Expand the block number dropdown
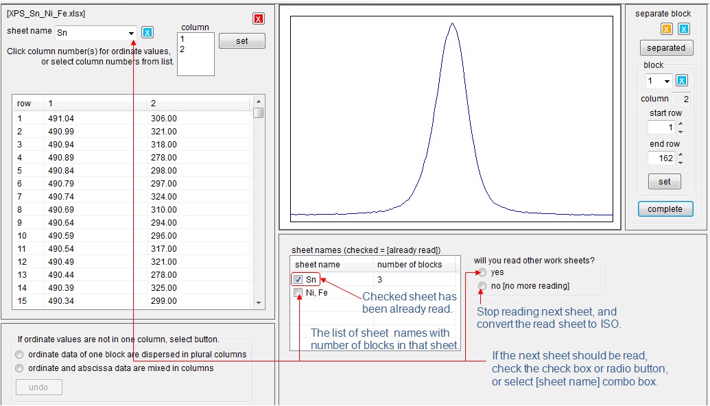Image resolution: width=710 pixels, height=406 pixels. pos(667,82)
